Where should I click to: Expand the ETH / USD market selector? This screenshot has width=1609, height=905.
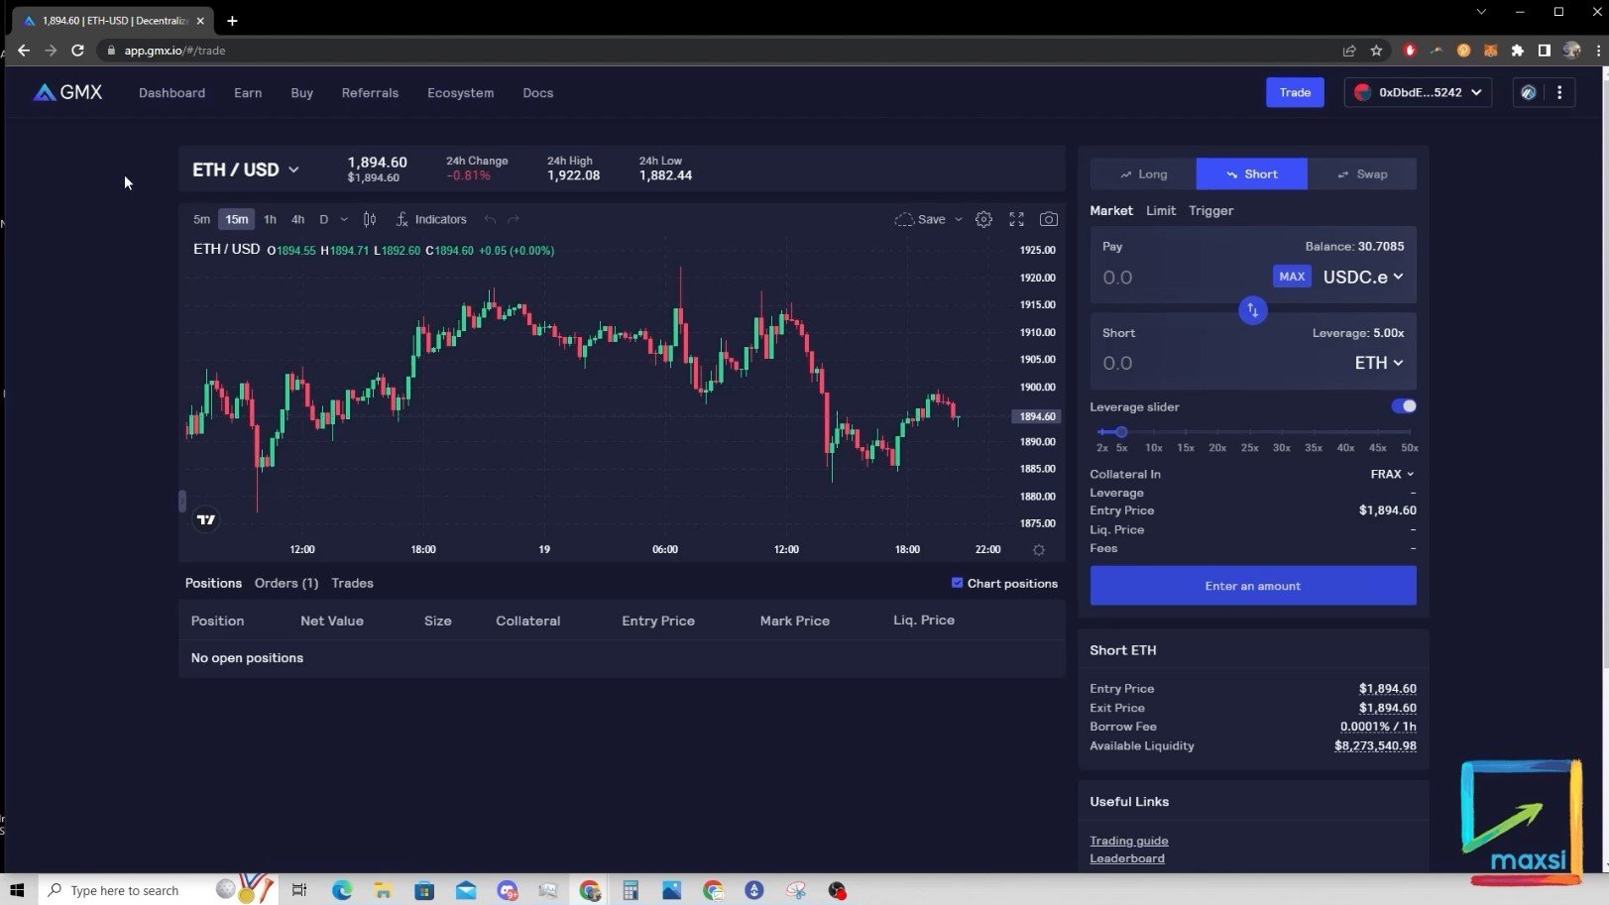coord(246,170)
